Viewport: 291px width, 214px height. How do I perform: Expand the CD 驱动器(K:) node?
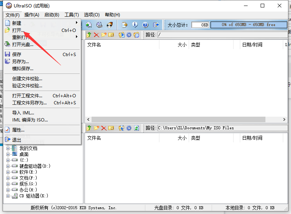(8, 196)
